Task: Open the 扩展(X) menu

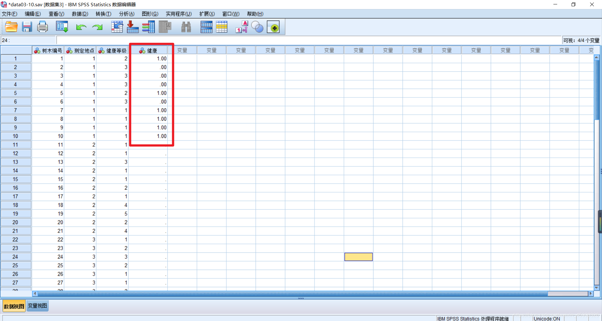Action: tap(207, 14)
